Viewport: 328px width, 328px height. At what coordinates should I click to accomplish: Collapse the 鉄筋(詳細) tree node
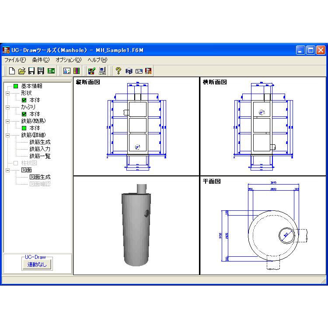tap(7, 135)
